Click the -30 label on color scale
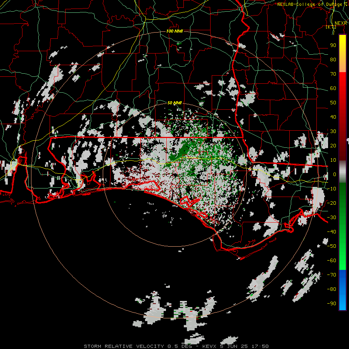The image size is (349, 349). coord(332,218)
